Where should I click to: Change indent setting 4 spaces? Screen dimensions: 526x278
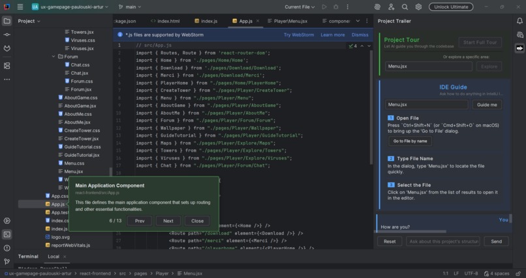tap(497, 273)
